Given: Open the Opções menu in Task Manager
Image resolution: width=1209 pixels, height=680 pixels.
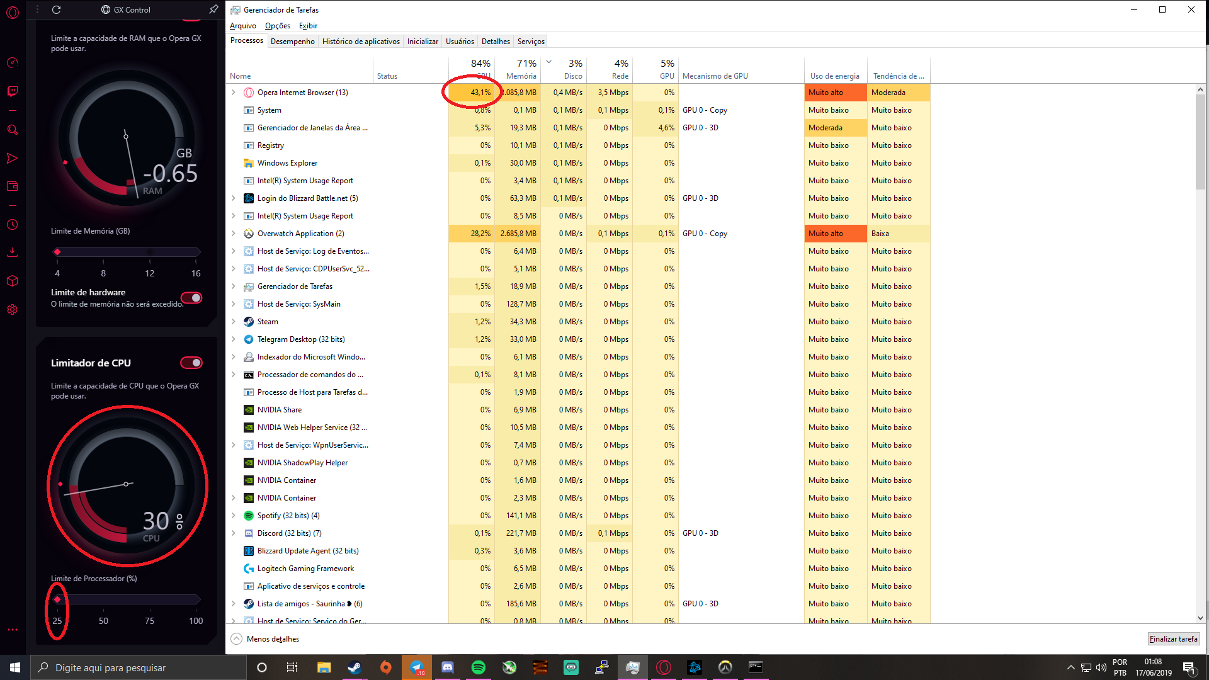Looking at the screenshot, I should pos(276,25).
